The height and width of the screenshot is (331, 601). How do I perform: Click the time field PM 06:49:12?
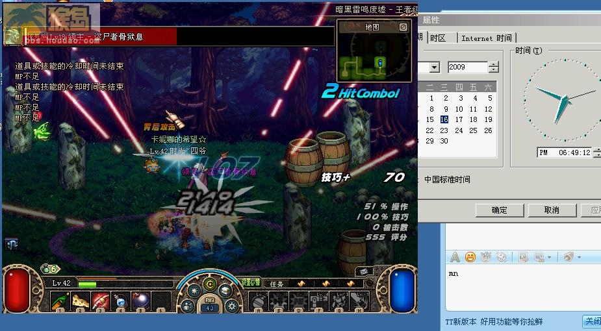tap(565, 153)
